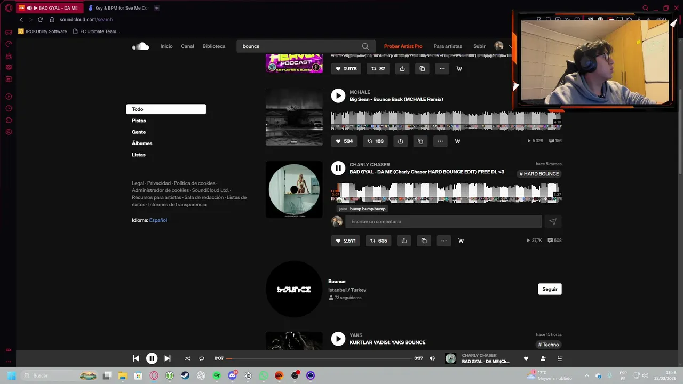Copy link of Big Sean Bounce Back remix
Image resolution: width=683 pixels, height=384 pixels.
click(x=420, y=141)
